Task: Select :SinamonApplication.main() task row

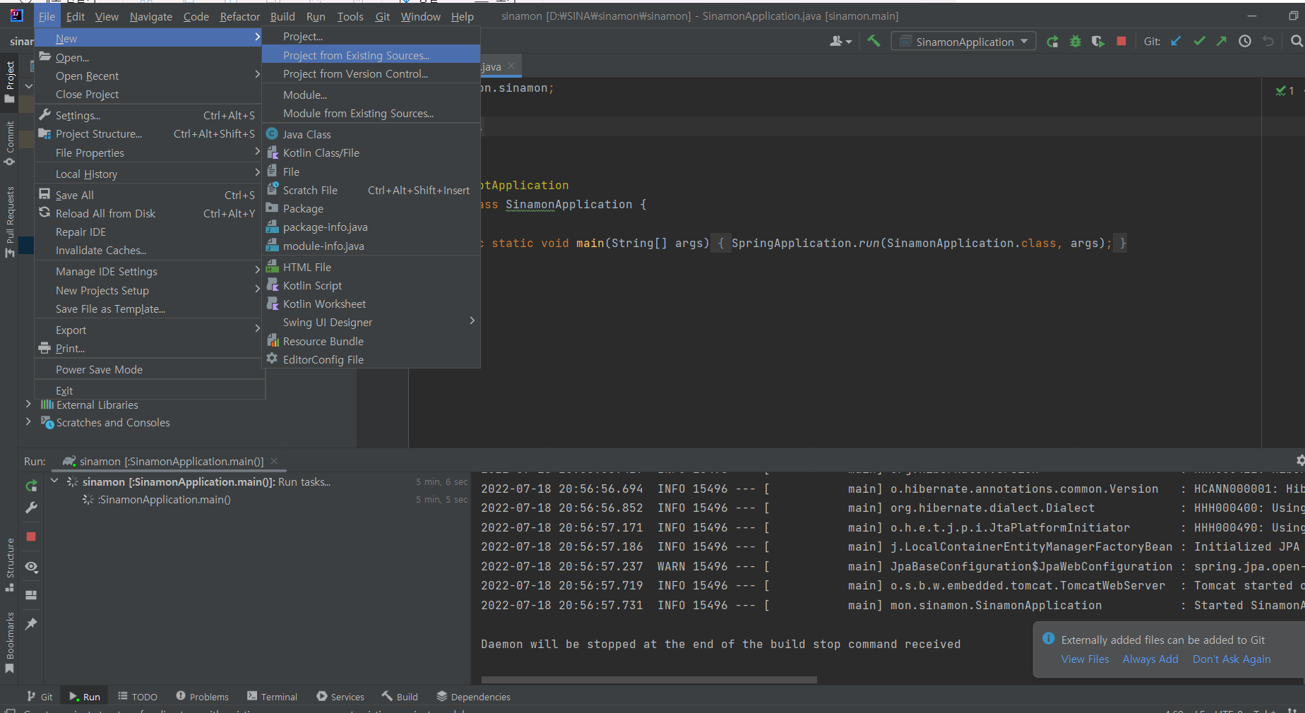Action: click(164, 499)
